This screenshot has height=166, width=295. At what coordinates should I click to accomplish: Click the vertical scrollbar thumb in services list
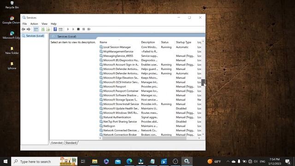(203, 83)
